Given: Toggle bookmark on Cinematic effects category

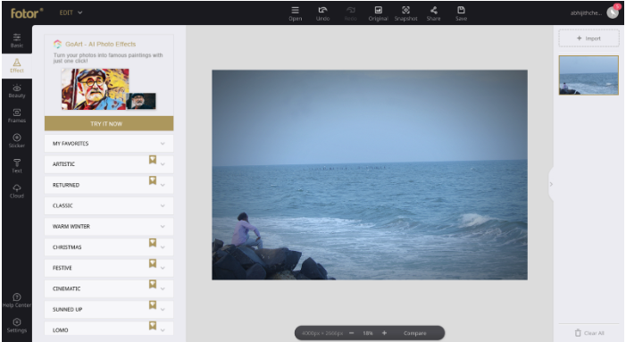Looking at the screenshot, I should (x=153, y=284).
